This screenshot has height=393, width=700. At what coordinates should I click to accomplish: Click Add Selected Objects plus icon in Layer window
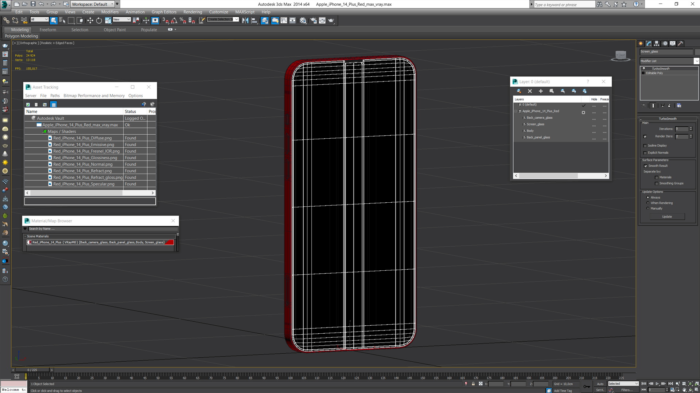[x=541, y=91]
